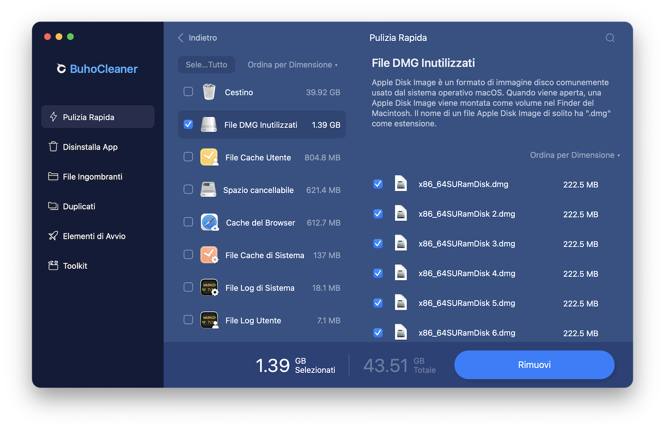Click the File Log Utente warning icon

pos(209,320)
